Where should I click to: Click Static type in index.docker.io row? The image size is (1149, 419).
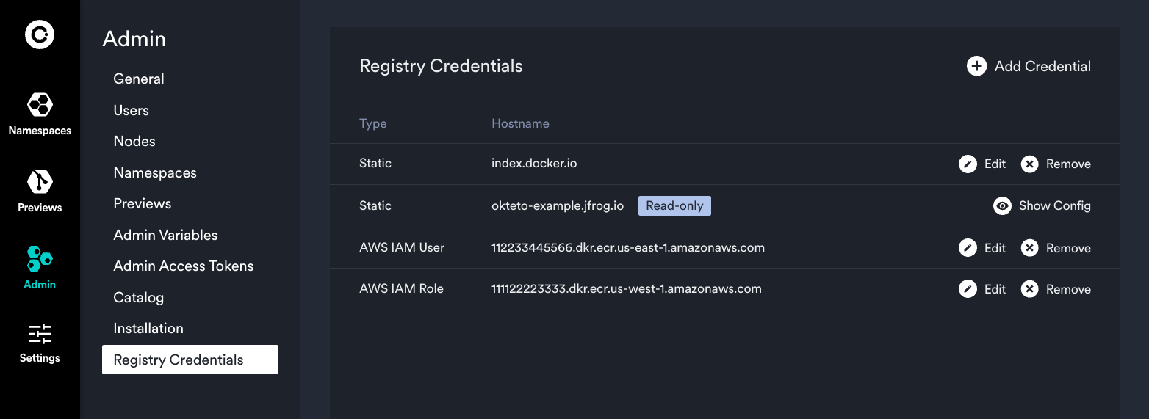[x=375, y=163]
